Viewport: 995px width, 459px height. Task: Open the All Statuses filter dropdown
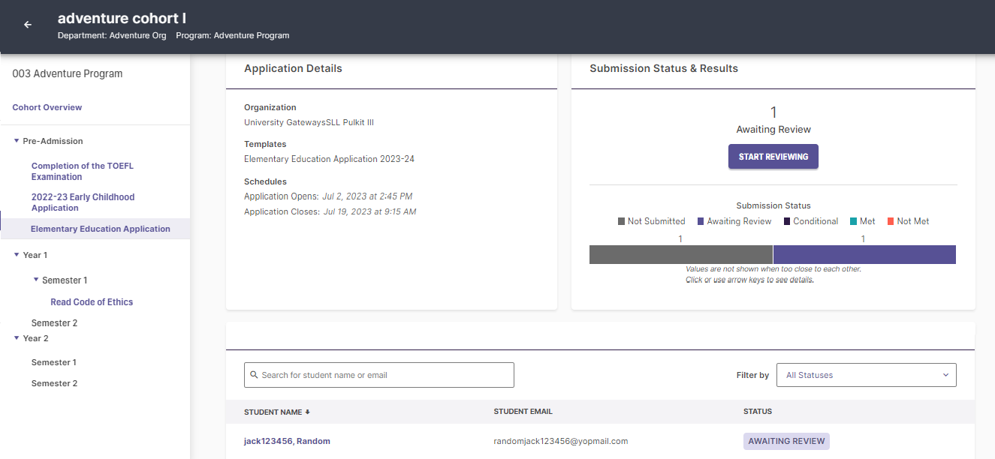[x=867, y=375]
